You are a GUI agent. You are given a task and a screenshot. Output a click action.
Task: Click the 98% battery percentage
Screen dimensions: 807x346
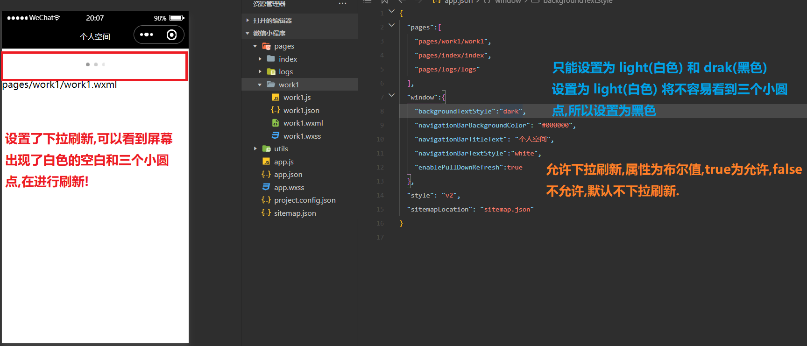point(160,18)
